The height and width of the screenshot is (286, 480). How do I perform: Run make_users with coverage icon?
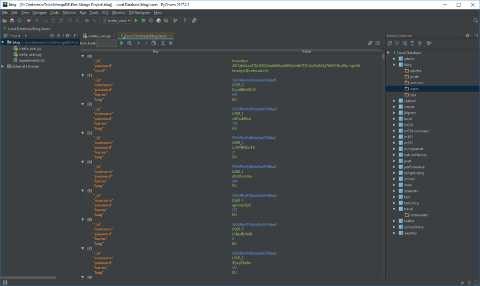point(151,21)
